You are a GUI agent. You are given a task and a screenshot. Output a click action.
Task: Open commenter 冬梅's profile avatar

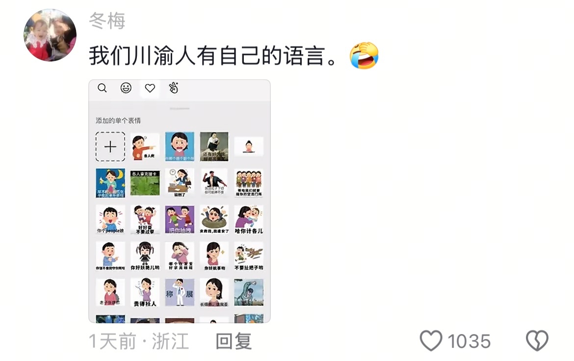tap(50, 35)
